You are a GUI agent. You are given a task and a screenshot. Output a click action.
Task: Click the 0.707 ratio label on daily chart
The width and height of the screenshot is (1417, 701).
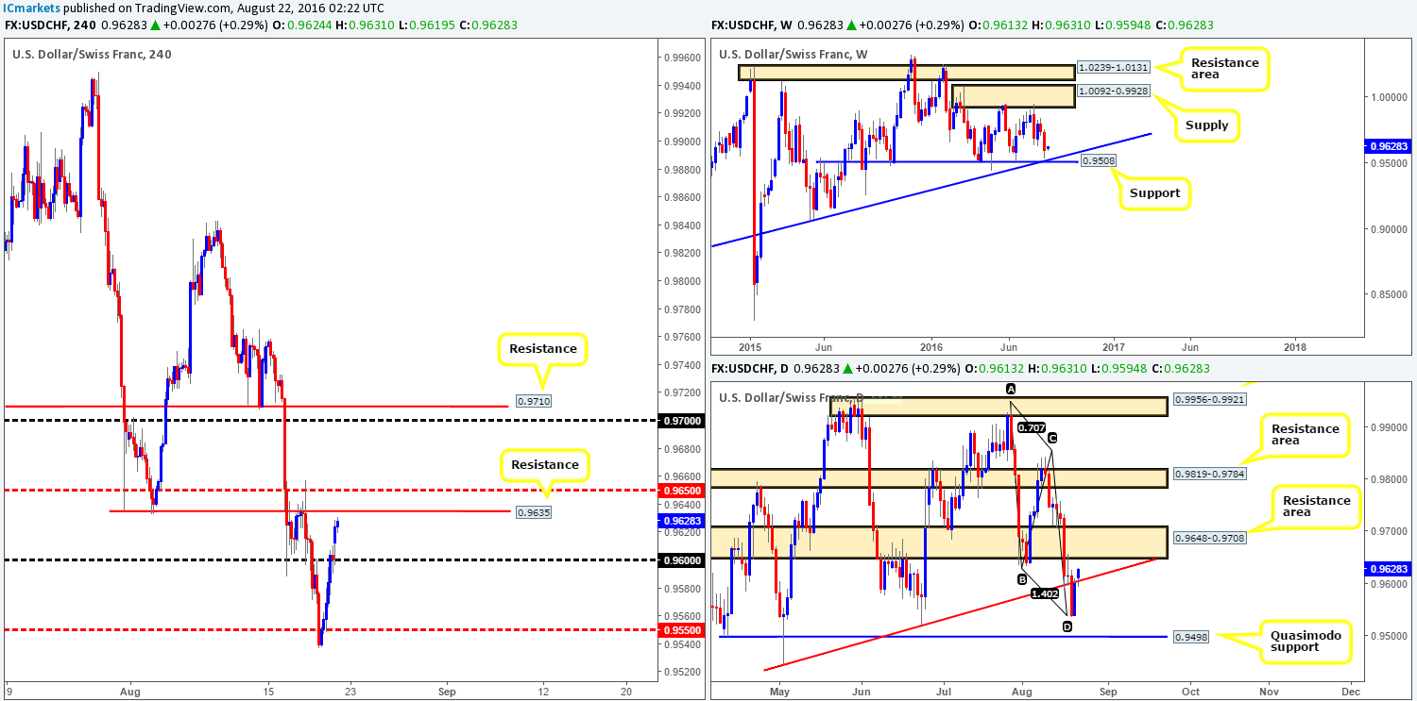coord(1031,427)
